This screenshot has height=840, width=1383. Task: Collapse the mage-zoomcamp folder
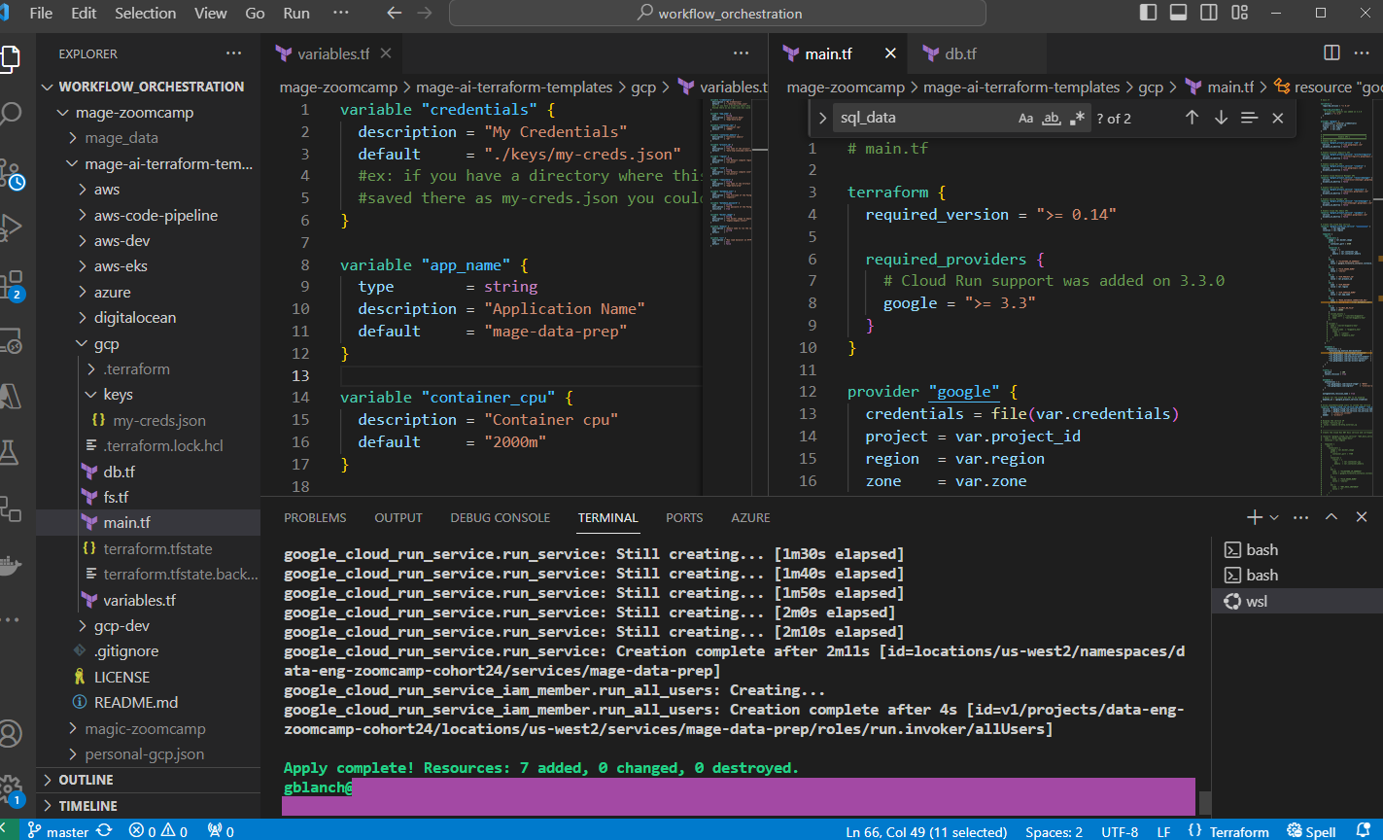point(149,112)
